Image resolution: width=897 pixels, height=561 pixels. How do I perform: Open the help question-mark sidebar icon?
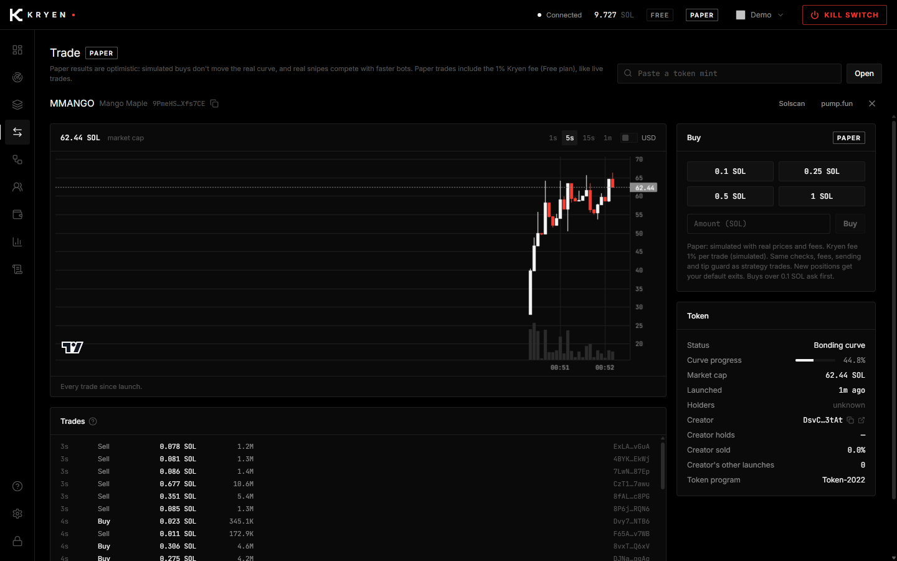click(x=17, y=486)
